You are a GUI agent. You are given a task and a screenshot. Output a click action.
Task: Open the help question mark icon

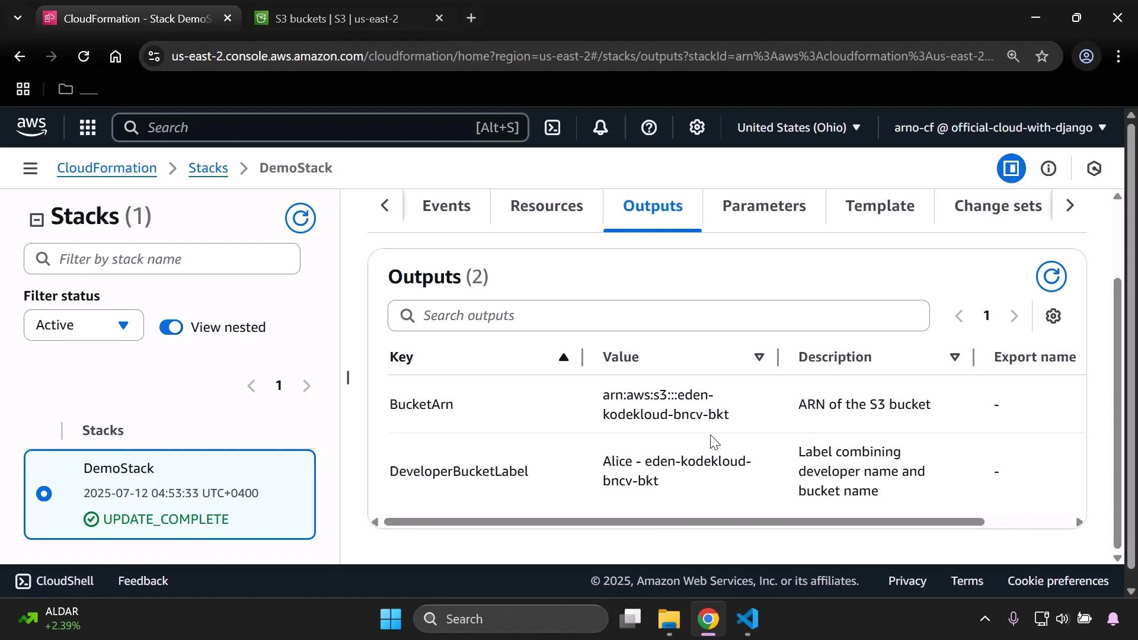[649, 127]
